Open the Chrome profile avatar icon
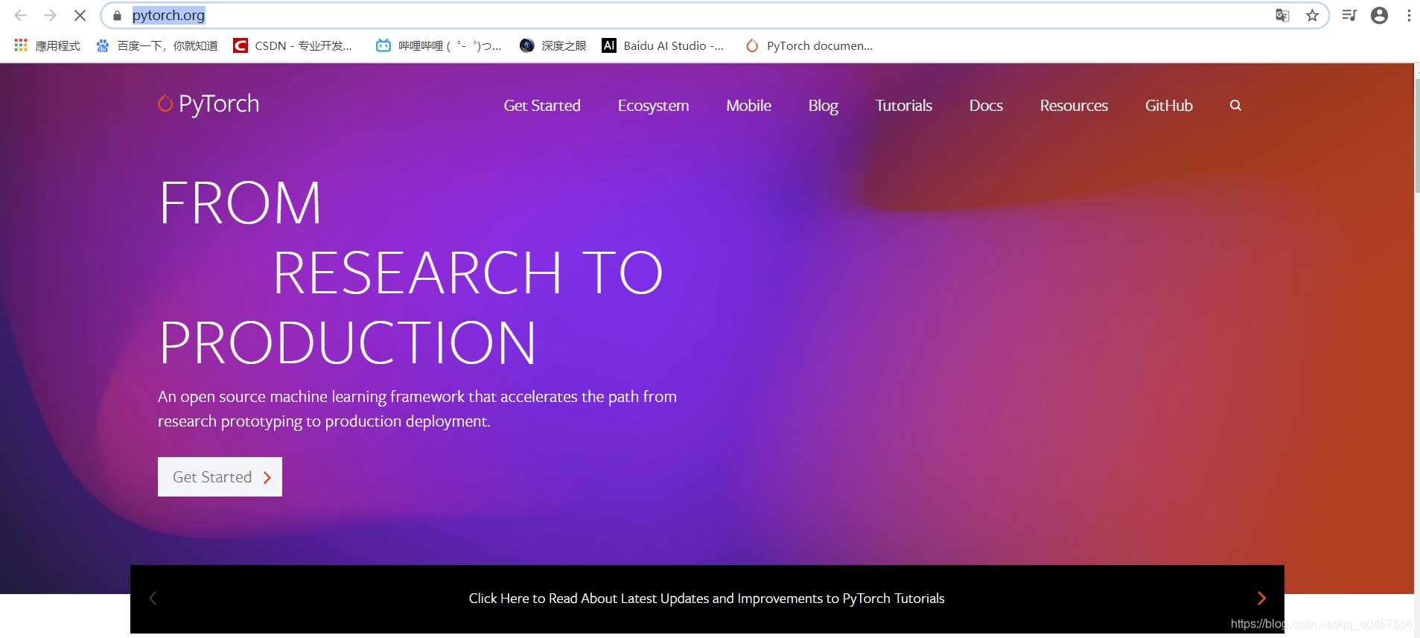This screenshot has width=1420, height=638. pos(1379,15)
